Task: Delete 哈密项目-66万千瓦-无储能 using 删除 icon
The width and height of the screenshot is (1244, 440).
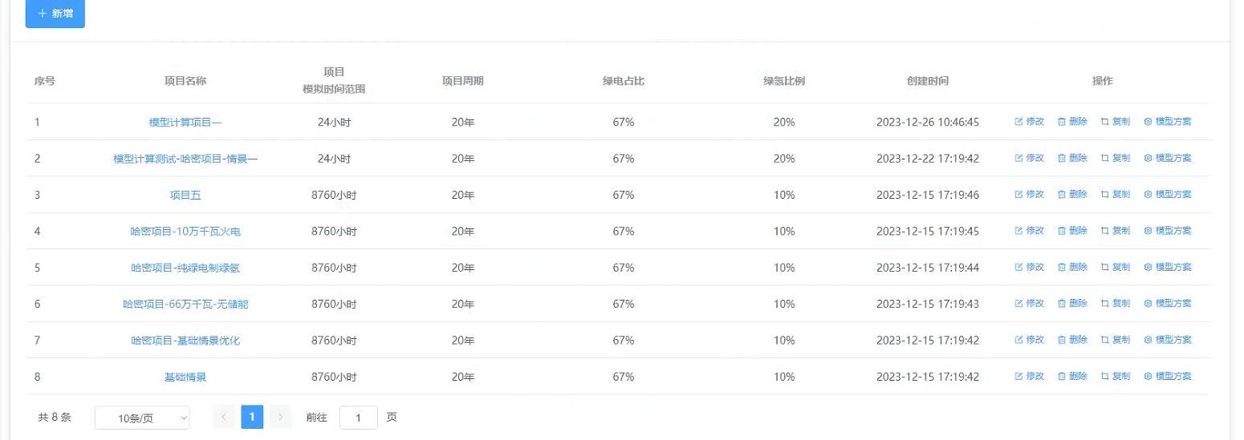Action: click(x=1072, y=303)
